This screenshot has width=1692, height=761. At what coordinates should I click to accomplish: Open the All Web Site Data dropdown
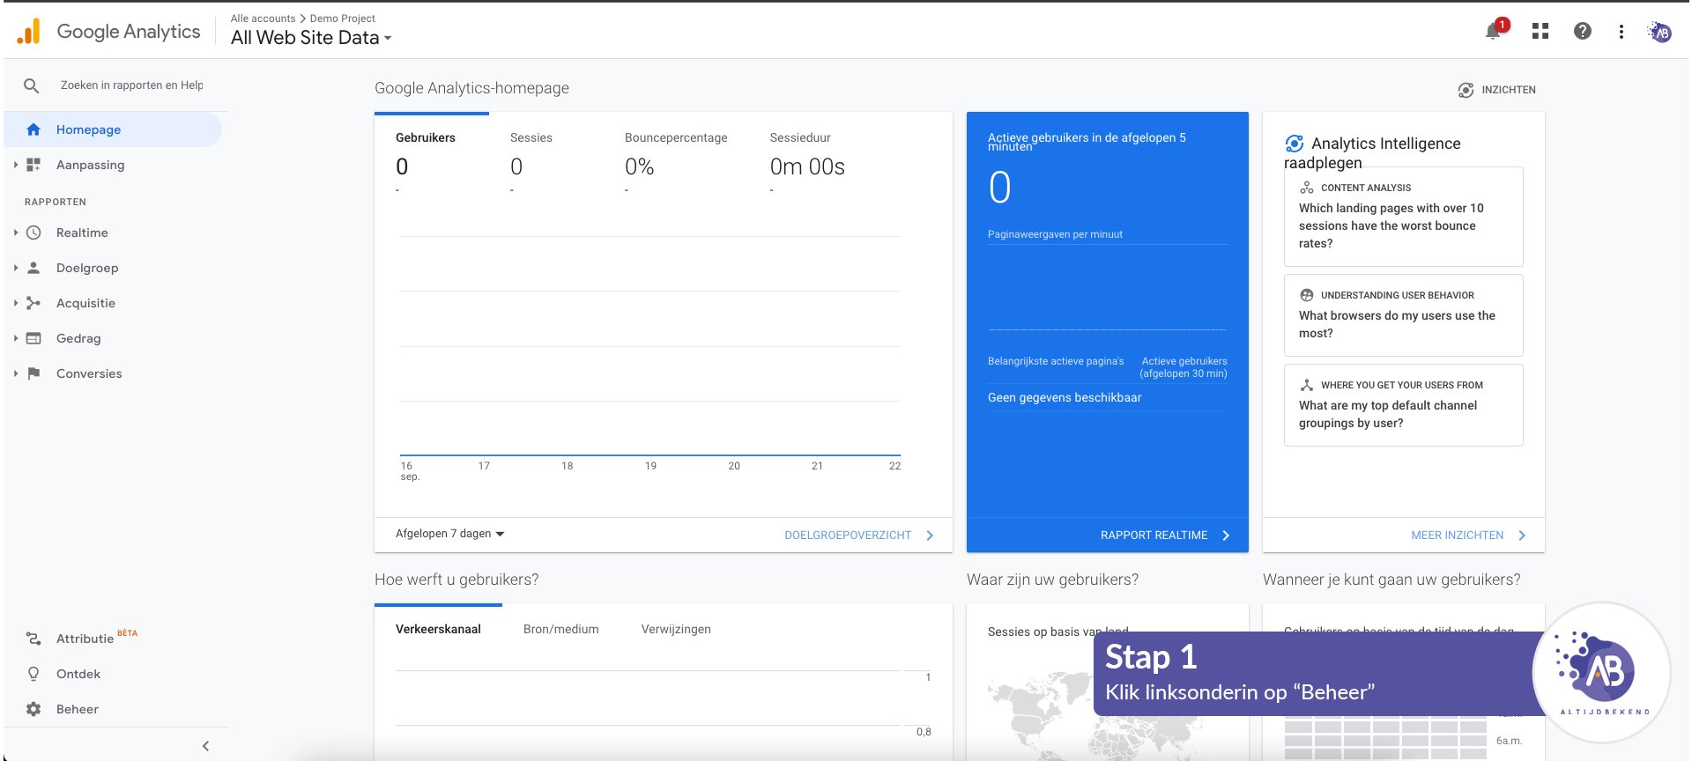[310, 38]
